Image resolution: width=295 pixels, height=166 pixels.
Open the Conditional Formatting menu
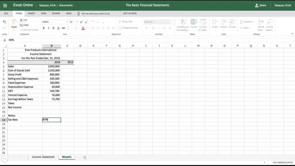pyautogui.click(x=183, y=25)
